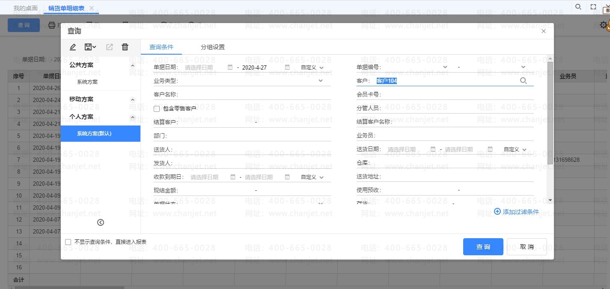Switch to the 分组设置 tab
The height and width of the screenshot is (289, 610).
click(x=213, y=47)
